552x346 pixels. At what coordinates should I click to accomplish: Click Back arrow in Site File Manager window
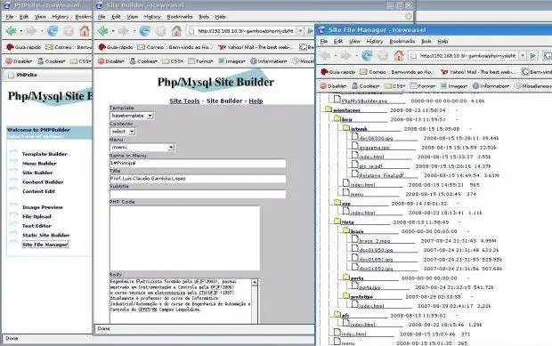pos(325,55)
